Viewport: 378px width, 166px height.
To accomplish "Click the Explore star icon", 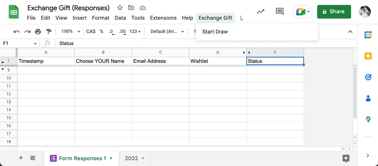I will [x=346, y=158].
